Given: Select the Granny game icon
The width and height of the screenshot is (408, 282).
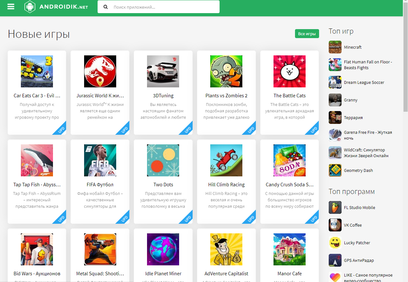Looking at the screenshot, I should click(x=335, y=100).
